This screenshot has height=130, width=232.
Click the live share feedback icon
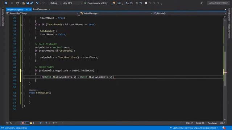coord(202,3)
